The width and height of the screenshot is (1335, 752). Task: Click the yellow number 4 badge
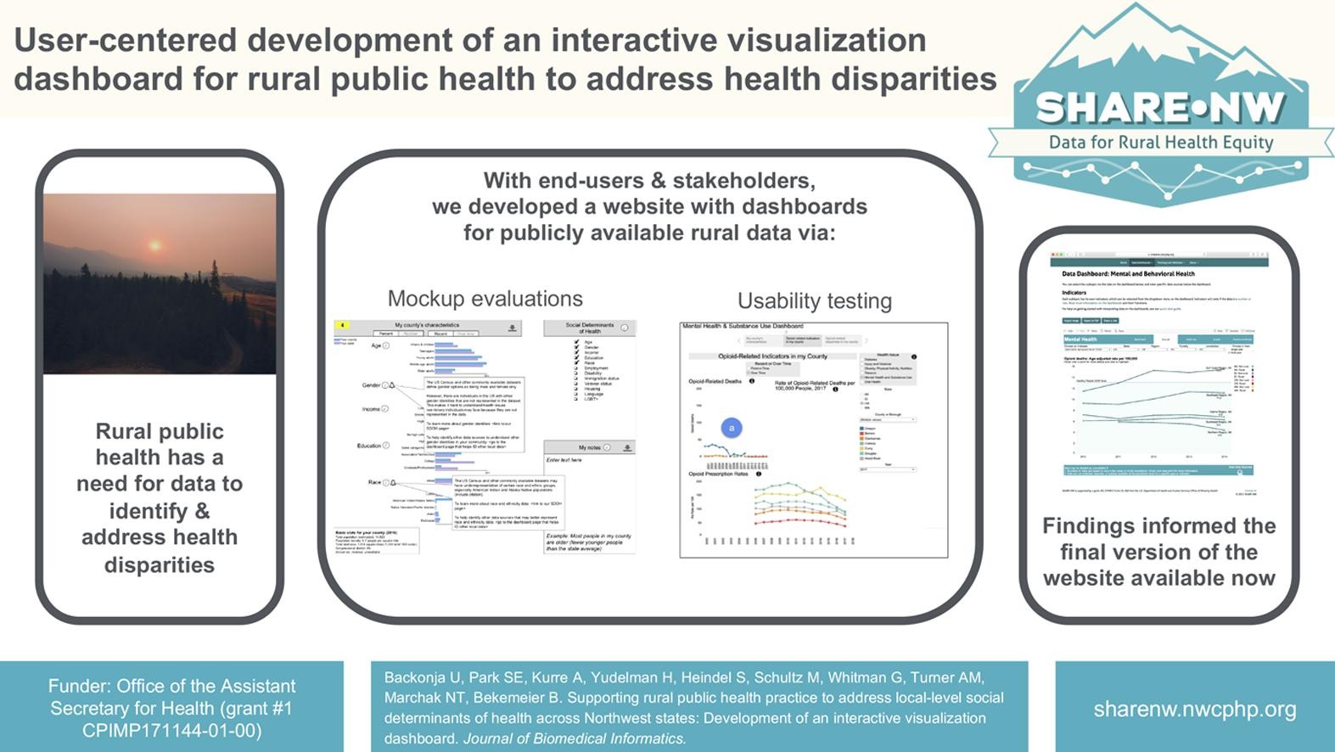click(x=343, y=325)
